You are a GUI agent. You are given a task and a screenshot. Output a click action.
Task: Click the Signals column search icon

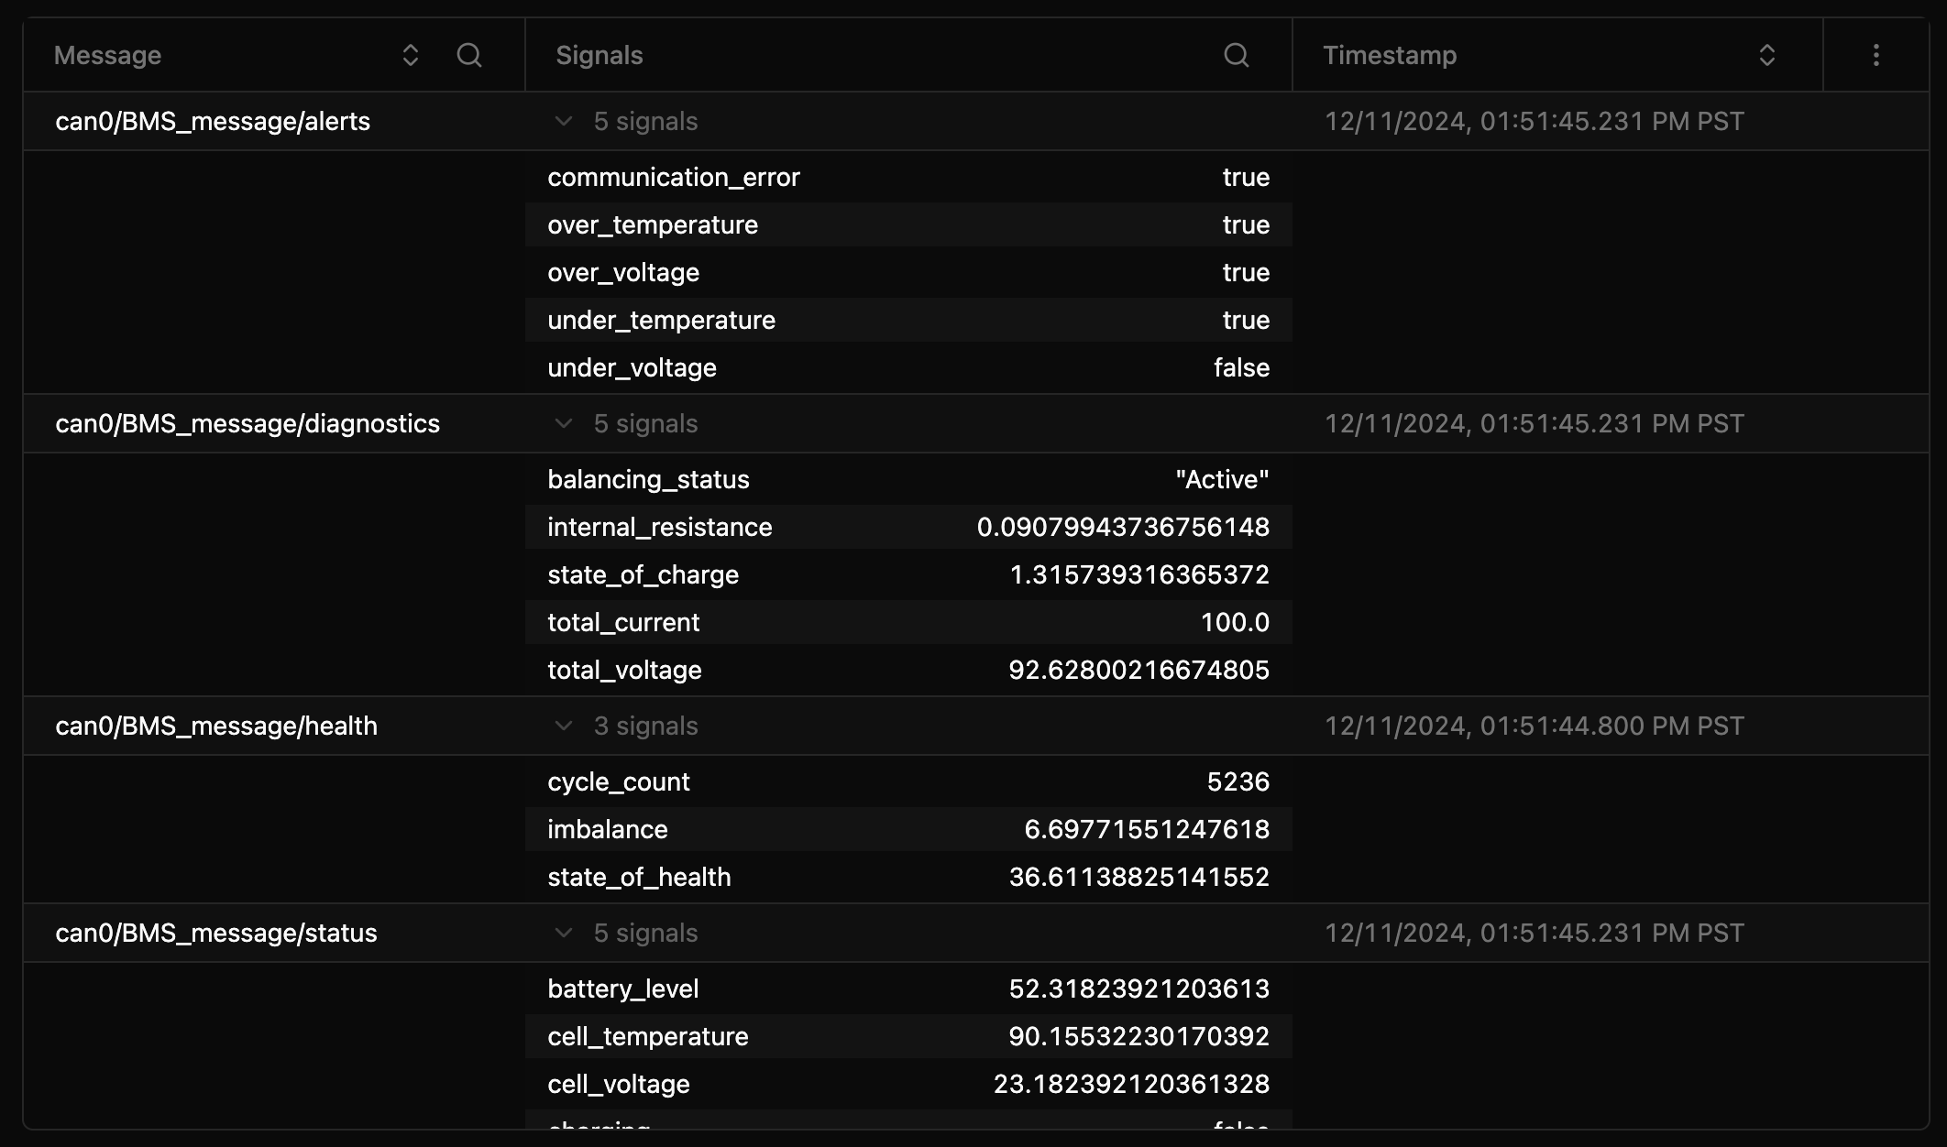pos(1236,55)
